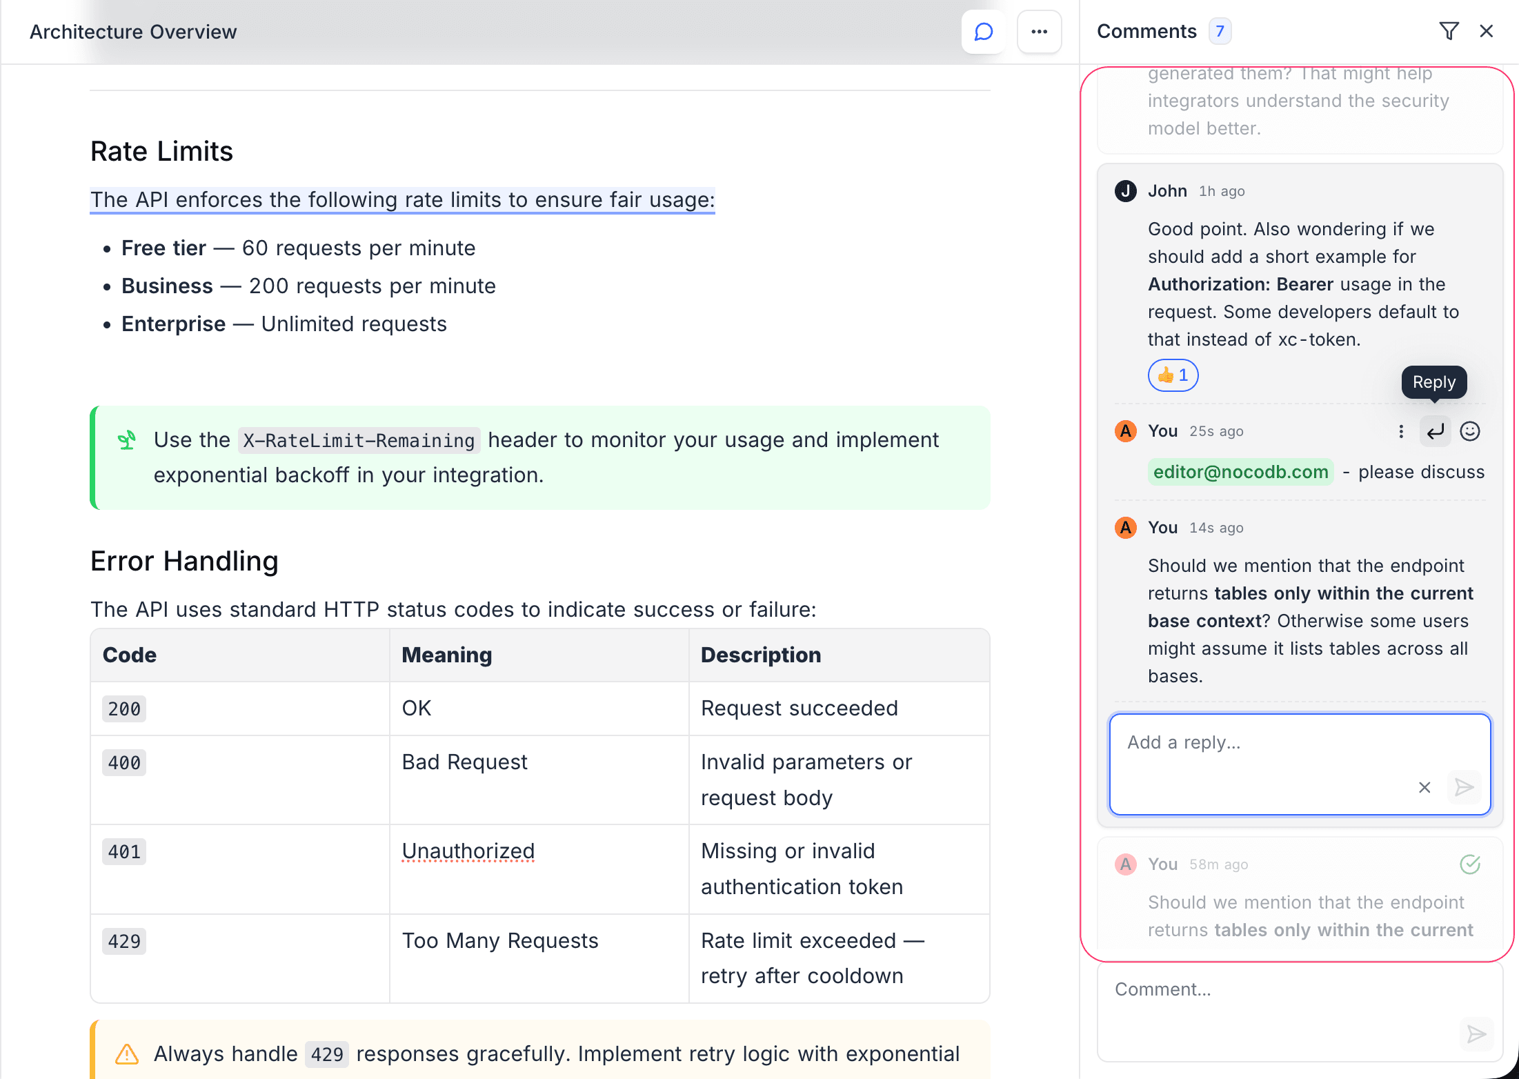Click the thumbs-up reaction on John's comment
This screenshot has width=1519, height=1079.
click(1173, 375)
